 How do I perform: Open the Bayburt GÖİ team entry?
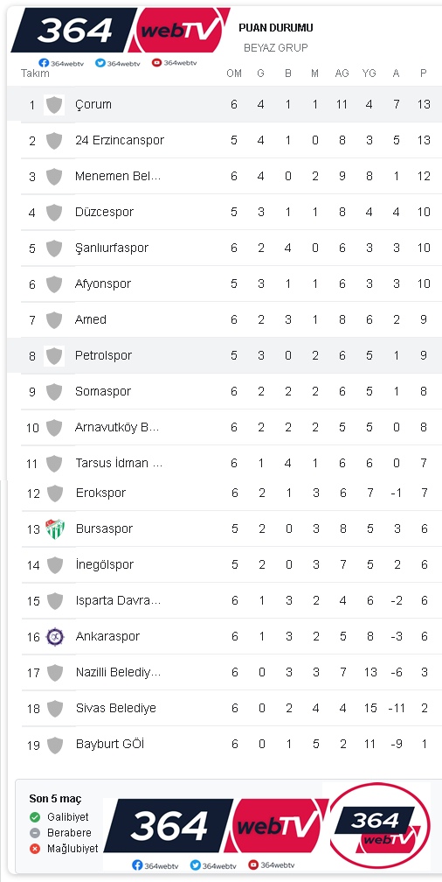click(x=110, y=744)
